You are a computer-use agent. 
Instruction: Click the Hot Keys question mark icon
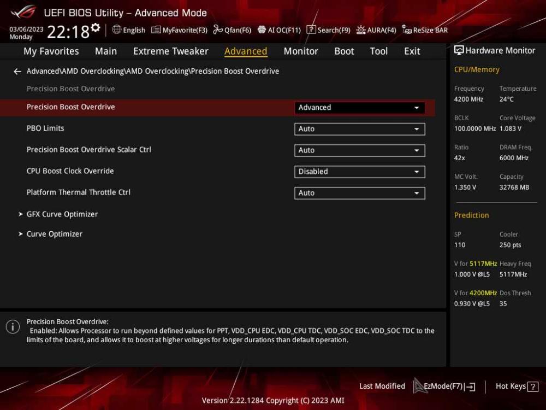point(533,386)
